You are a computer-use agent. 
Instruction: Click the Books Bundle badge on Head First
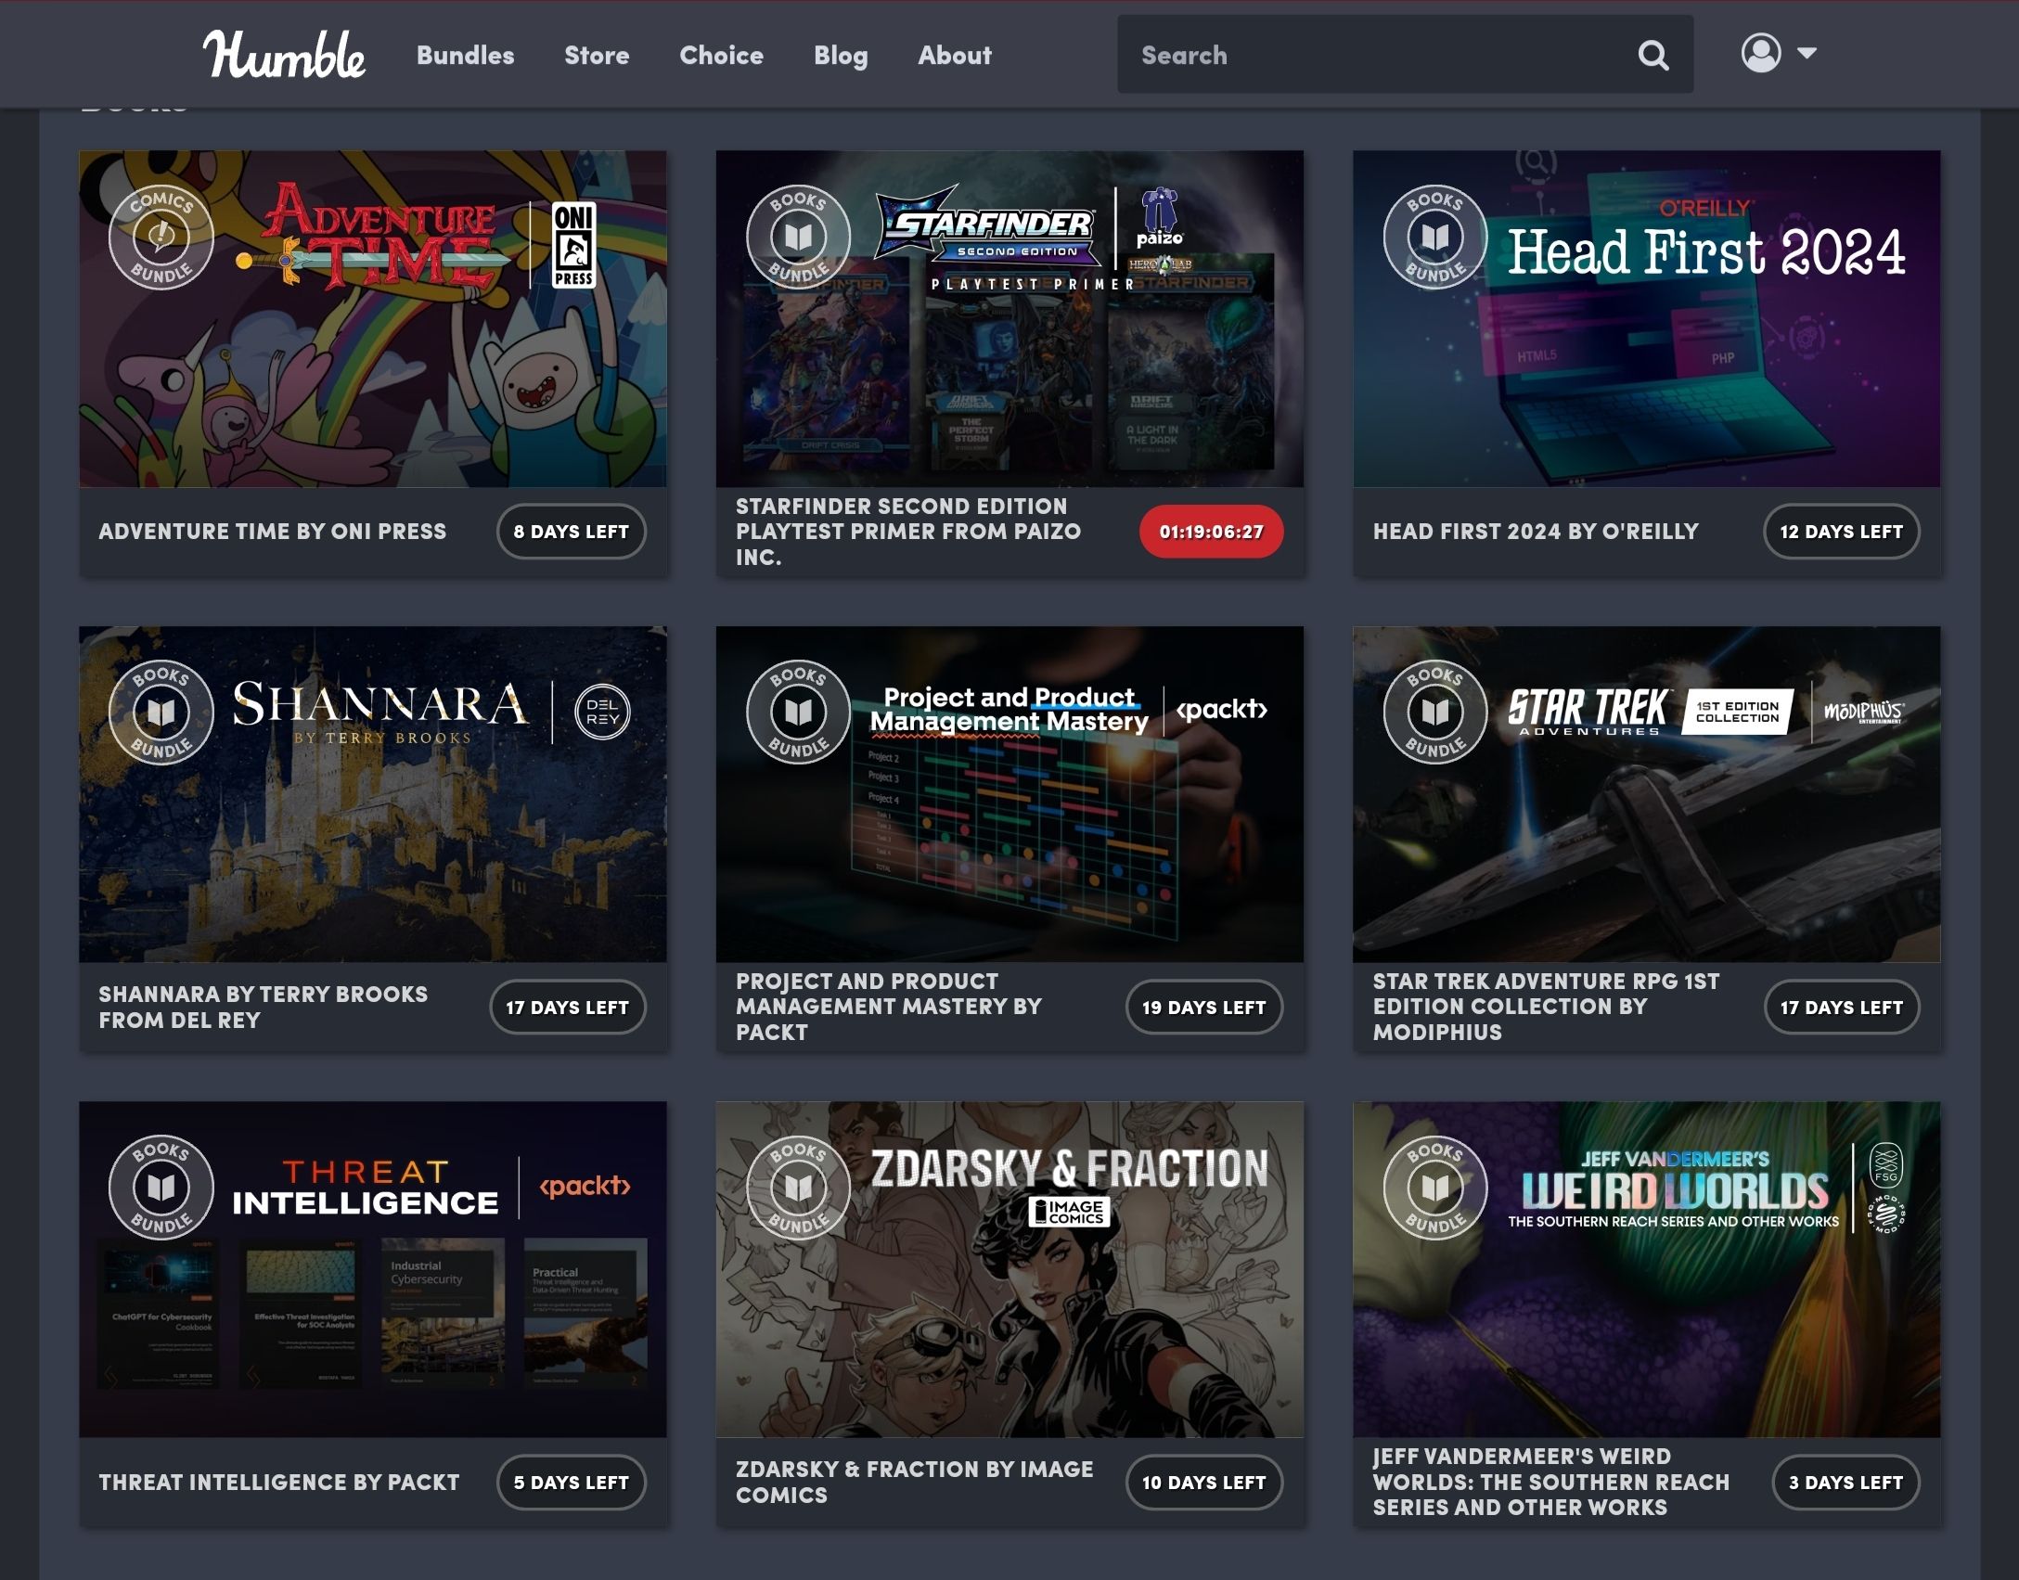[1435, 238]
